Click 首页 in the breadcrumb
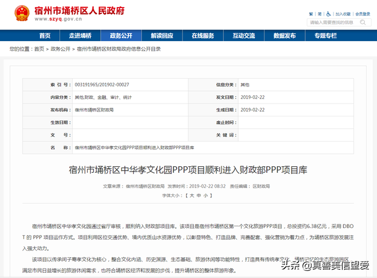 click(x=39, y=49)
